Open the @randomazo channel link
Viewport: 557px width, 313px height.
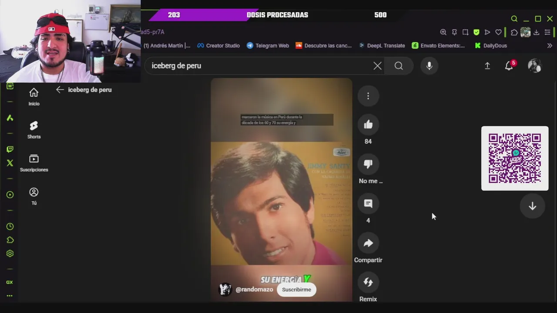tap(254, 290)
